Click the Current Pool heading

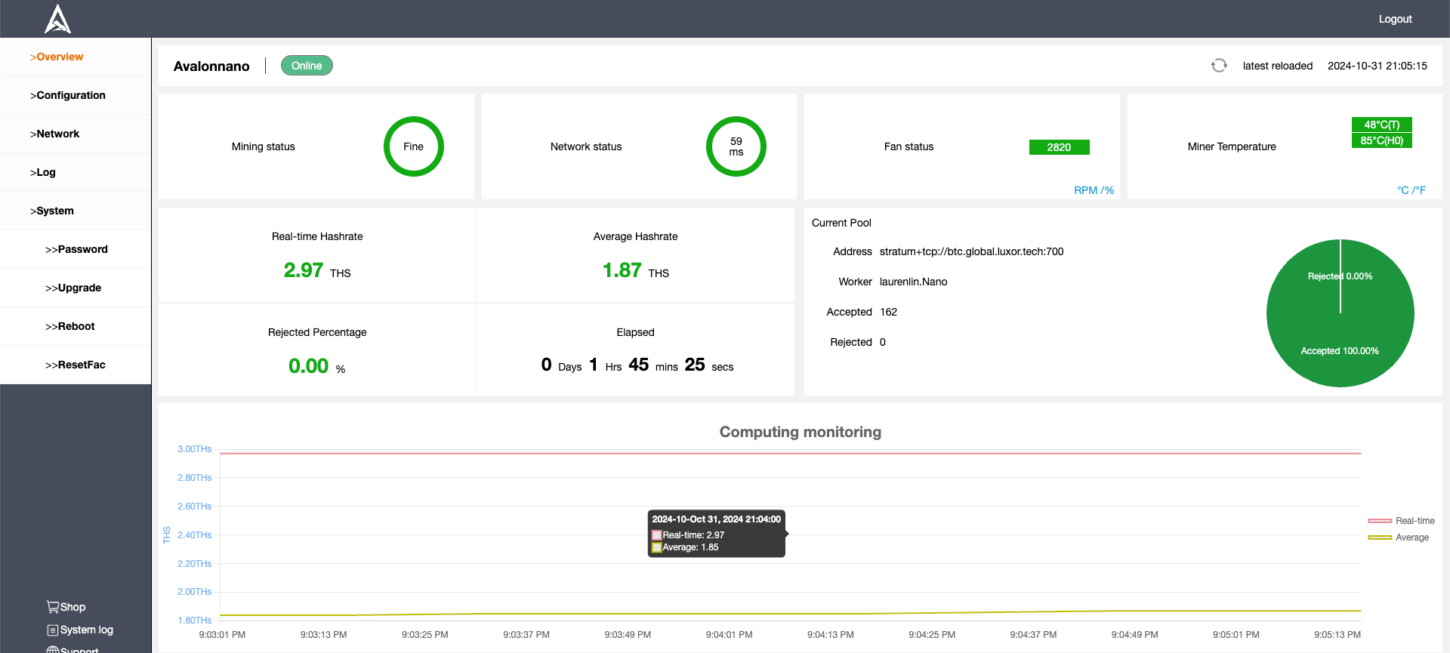coord(841,223)
